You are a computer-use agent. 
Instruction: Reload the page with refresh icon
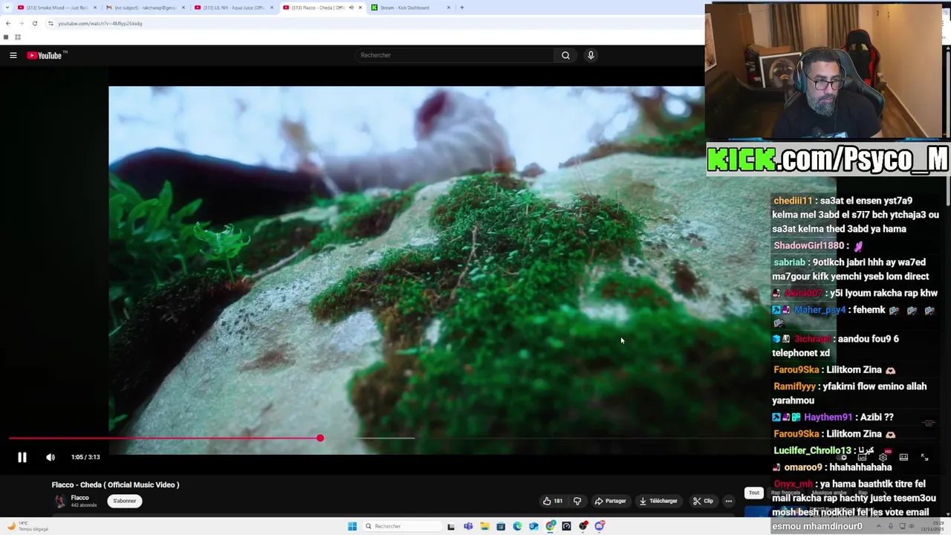click(34, 23)
